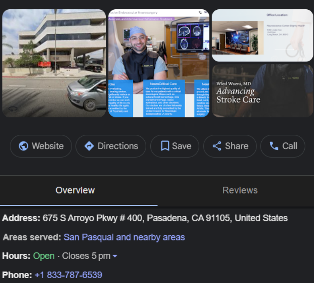Open the street view building photo
This screenshot has width=314, height=283.
point(54,63)
